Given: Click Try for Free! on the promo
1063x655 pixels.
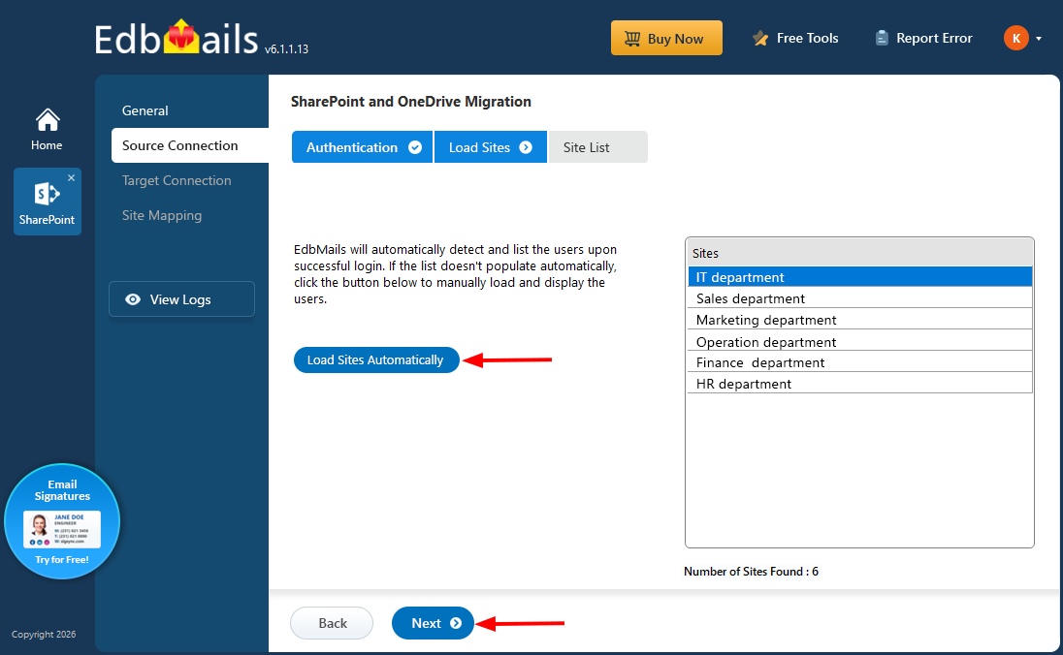Looking at the screenshot, I should pyautogui.click(x=62, y=559).
